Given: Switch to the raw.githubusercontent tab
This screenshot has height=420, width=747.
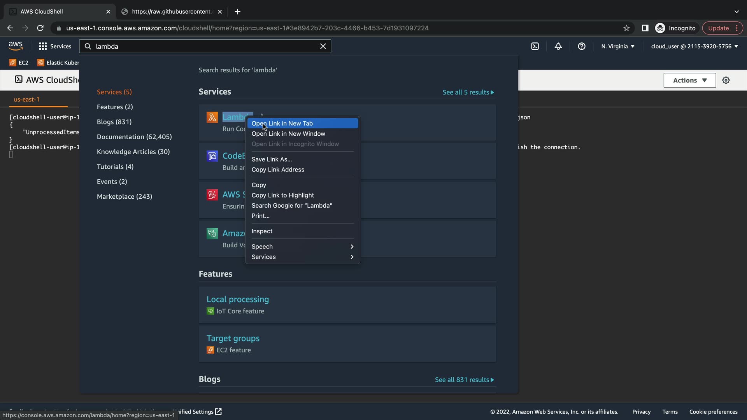Looking at the screenshot, I should coord(172,12).
